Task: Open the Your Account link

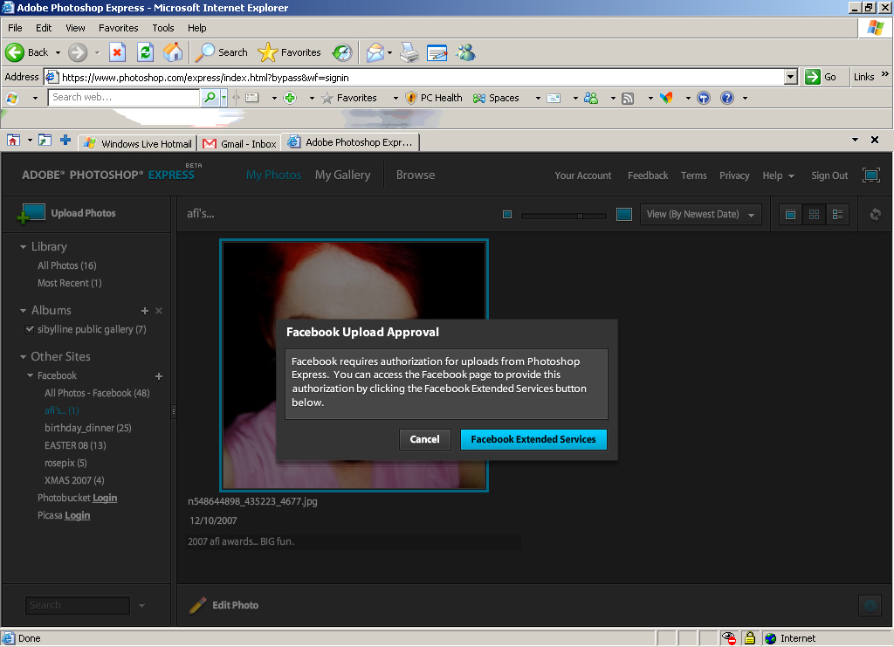Action: coord(582,176)
